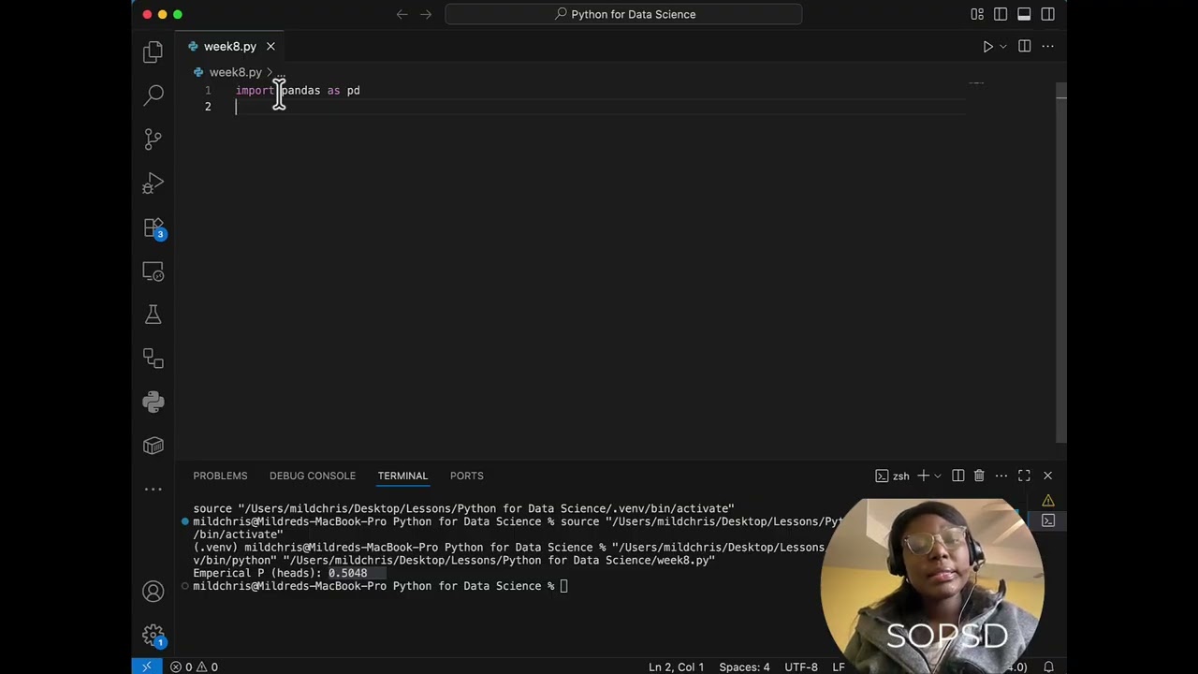Viewport: 1198px width, 674px height.
Task: Go back using the title bar arrow
Action: pyautogui.click(x=402, y=14)
